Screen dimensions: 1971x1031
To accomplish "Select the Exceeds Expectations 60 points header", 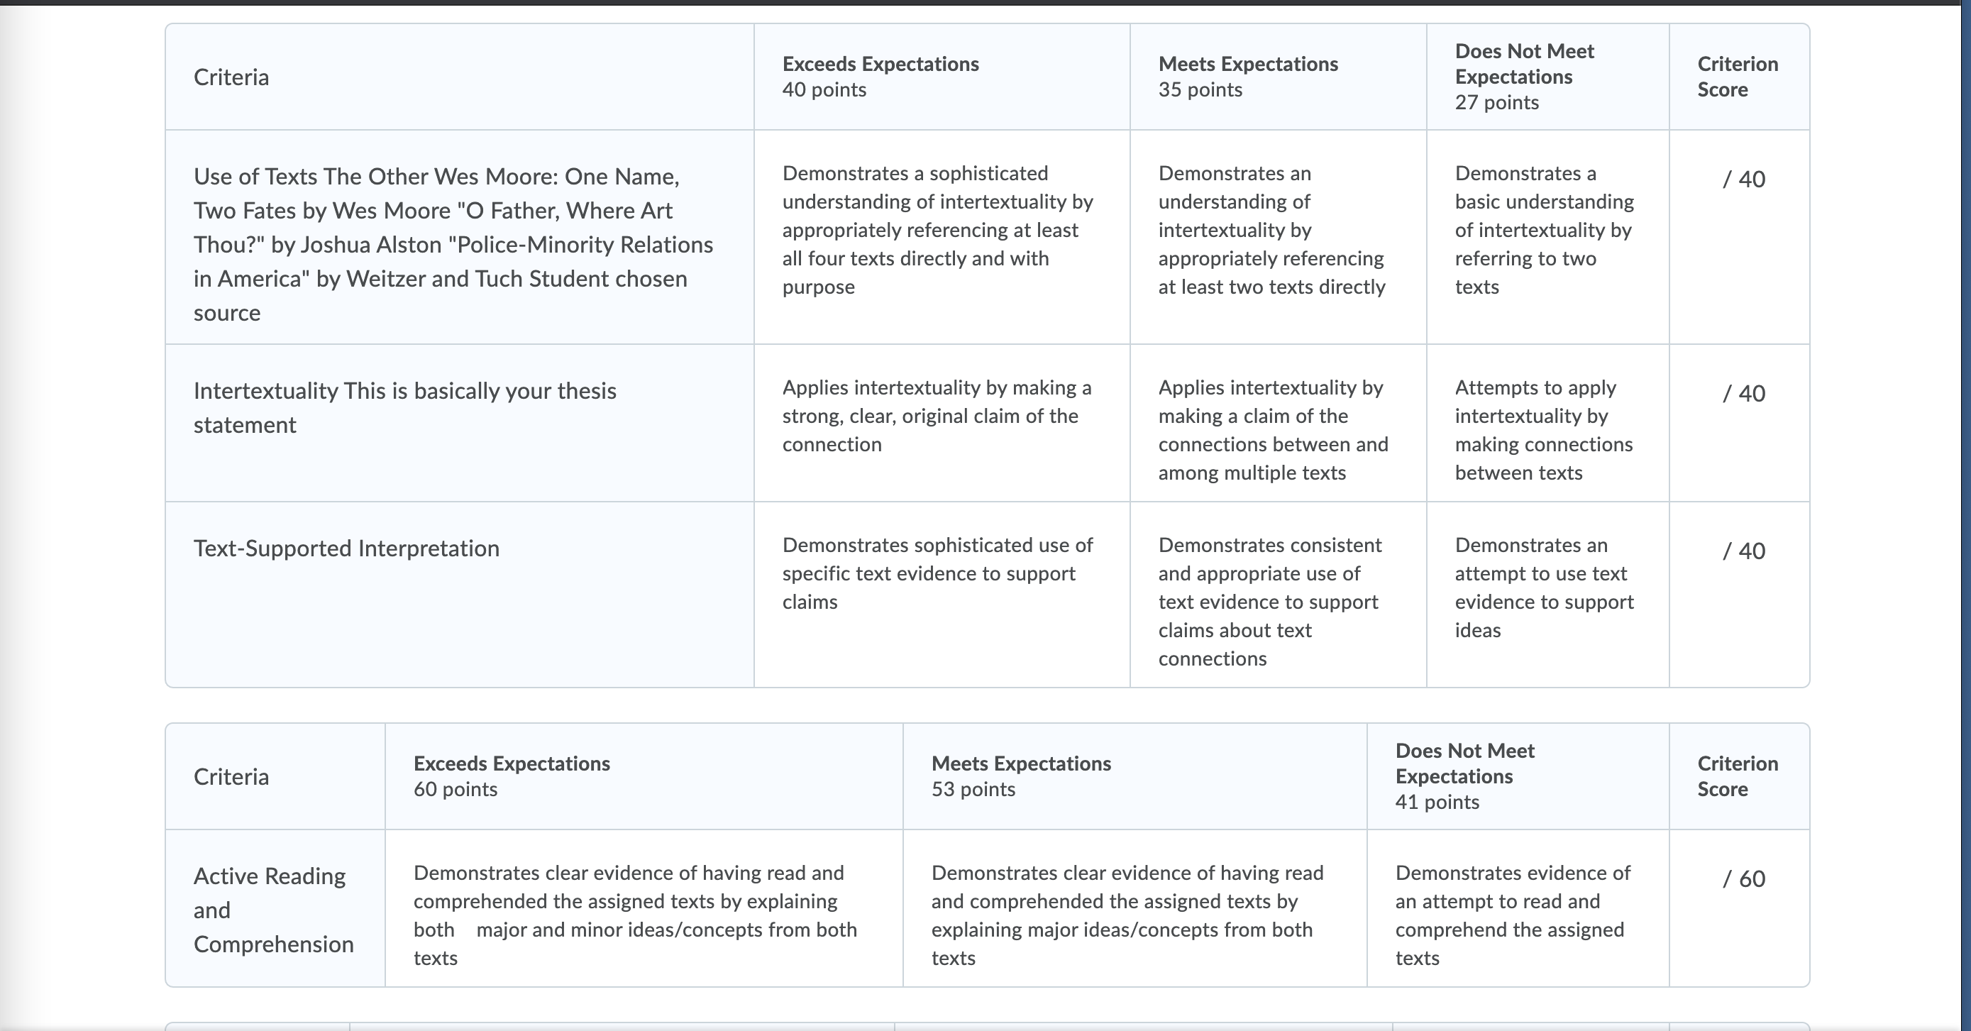I will tap(644, 776).
